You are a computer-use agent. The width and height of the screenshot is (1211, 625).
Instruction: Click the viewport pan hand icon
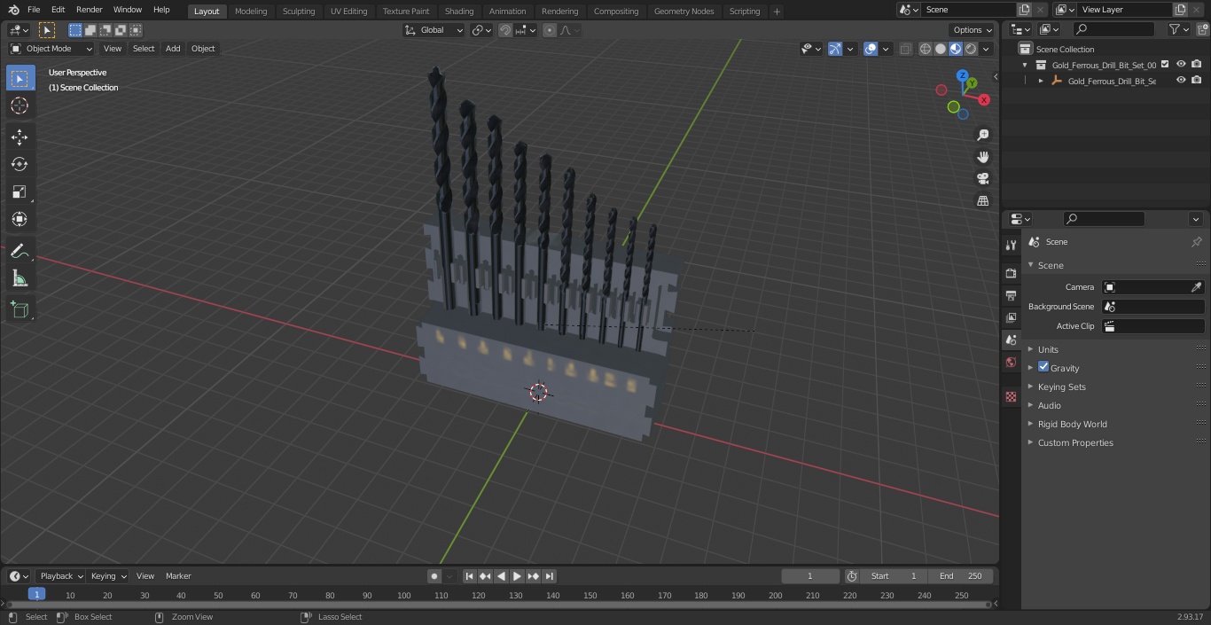(x=982, y=157)
